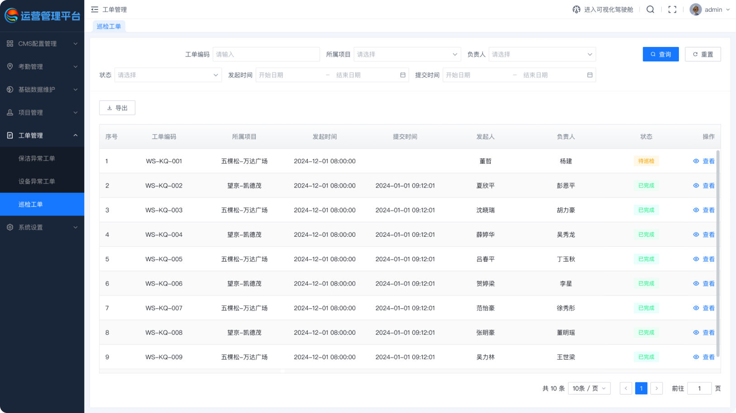Open the 状态 dropdown
Viewport: 736px width, 413px height.
coord(168,75)
